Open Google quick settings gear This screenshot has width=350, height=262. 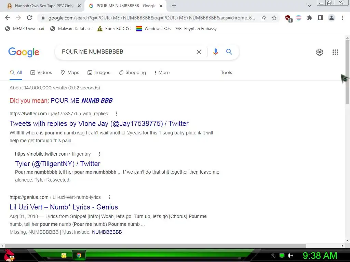point(320,52)
